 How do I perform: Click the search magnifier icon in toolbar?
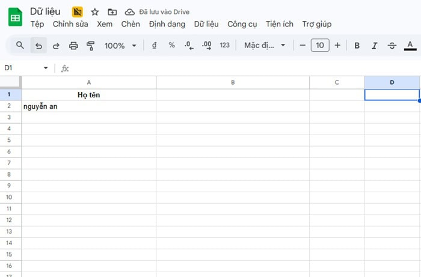(x=20, y=45)
